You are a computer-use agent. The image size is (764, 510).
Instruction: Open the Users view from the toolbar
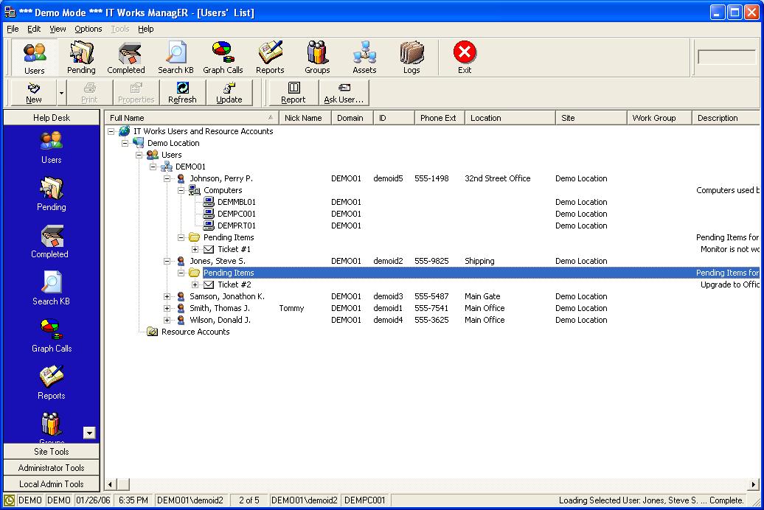pyautogui.click(x=34, y=57)
